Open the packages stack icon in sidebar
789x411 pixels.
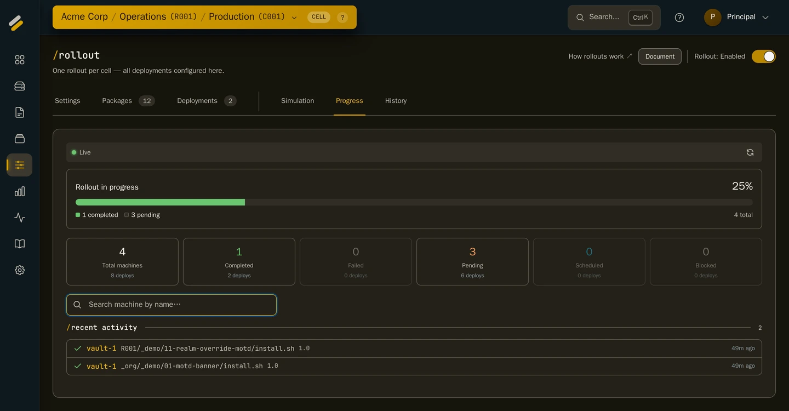pos(20,139)
